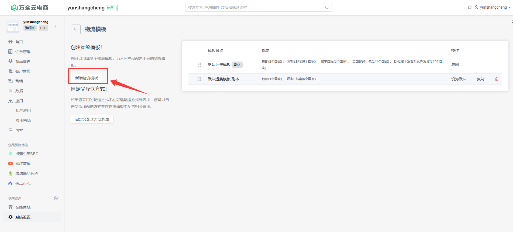Open 订单管理 menu item
Viewport: 513px width, 232px height.
23,52
